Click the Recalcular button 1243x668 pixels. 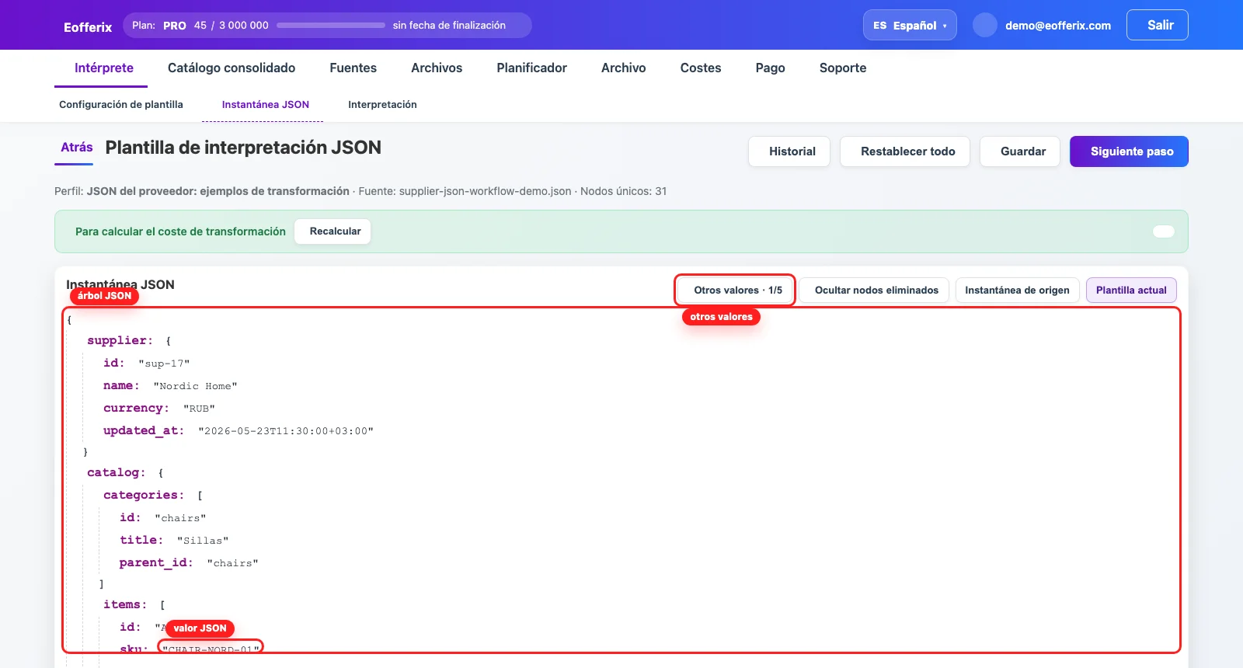point(333,231)
